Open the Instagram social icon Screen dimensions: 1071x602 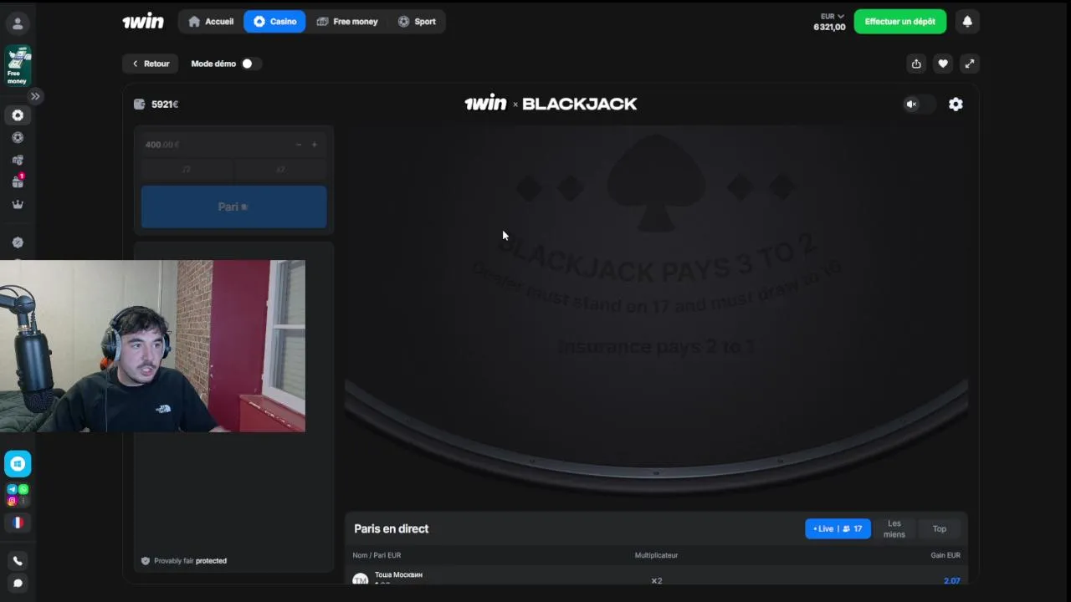[x=12, y=501]
